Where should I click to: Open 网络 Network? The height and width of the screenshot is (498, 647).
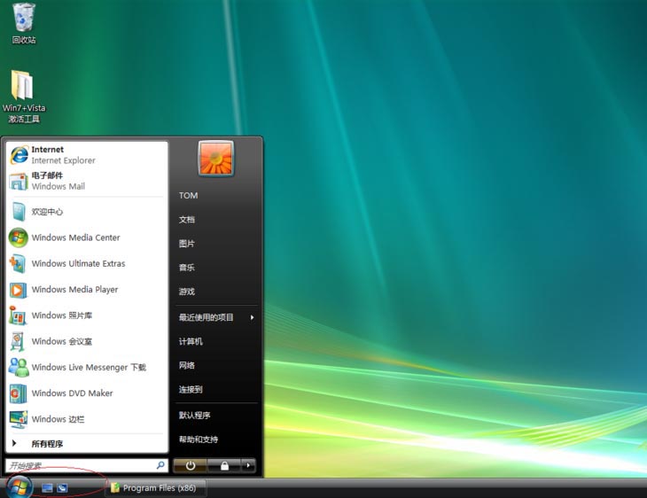click(187, 365)
